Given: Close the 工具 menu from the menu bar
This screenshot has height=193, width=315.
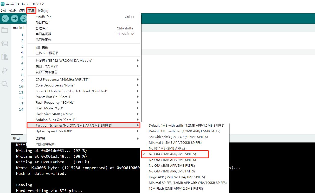Looking at the screenshot, I should coord(31,11).
